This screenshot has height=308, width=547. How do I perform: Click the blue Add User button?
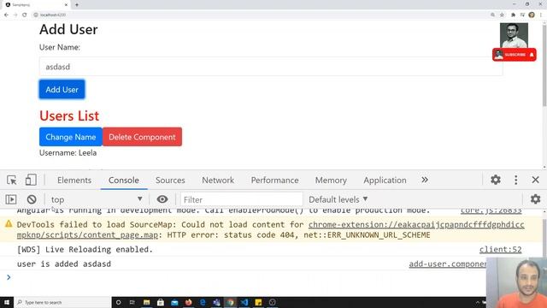62,89
